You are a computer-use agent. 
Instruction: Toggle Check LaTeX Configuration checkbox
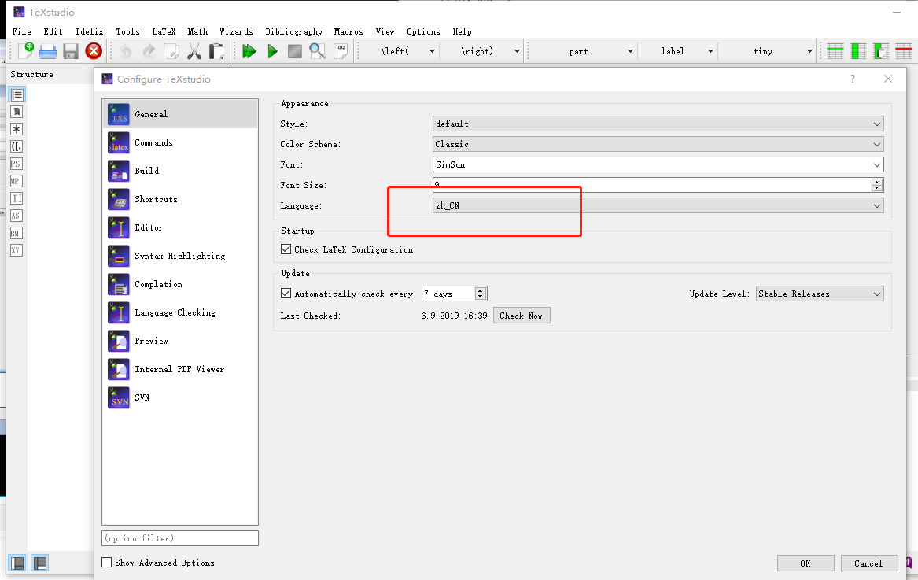coord(286,249)
